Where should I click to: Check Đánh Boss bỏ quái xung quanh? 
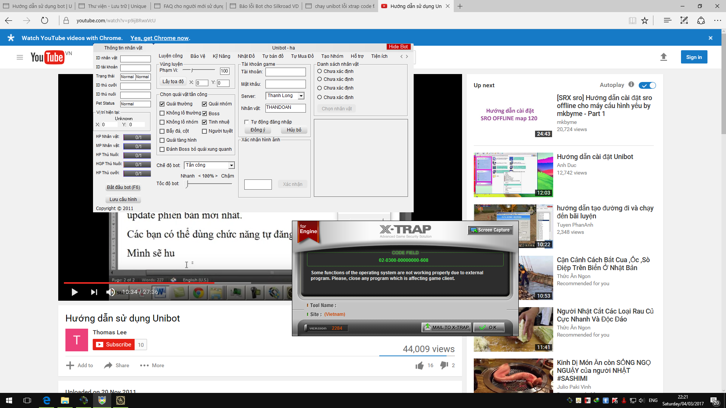coord(162,149)
